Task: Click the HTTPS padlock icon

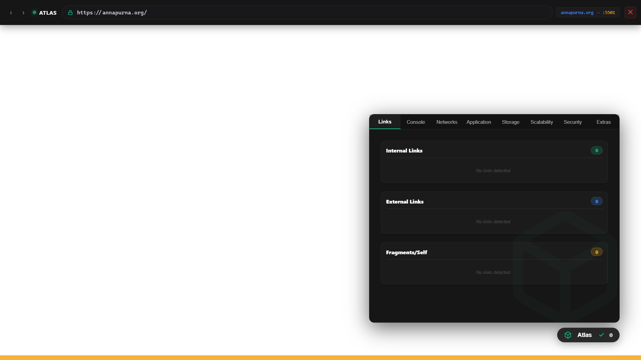Action: [70, 13]
